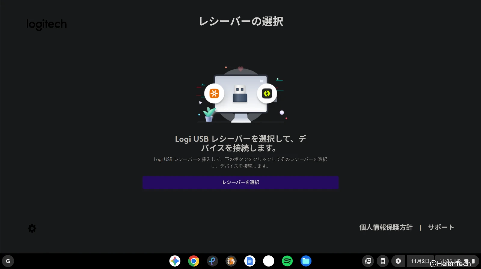Open the Phone Hub icon

point(383,261)
